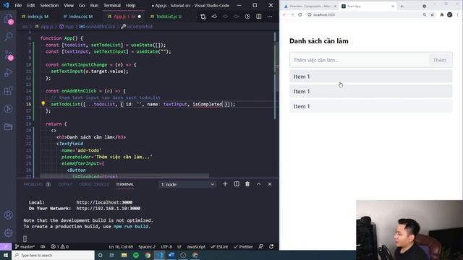
Task: Open the Search view in activity bar
Action: 8,37
